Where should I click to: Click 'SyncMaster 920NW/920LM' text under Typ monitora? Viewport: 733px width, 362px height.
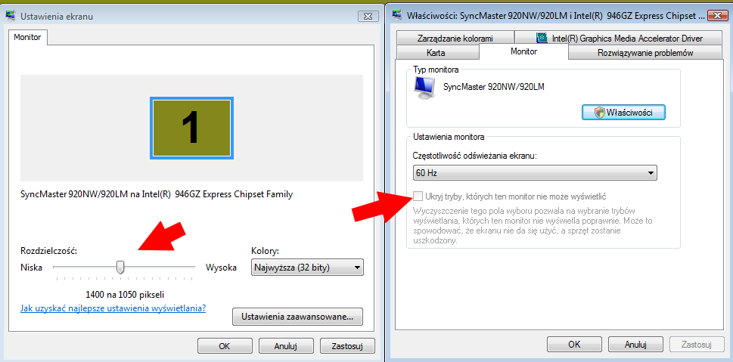tap(494, 87)
